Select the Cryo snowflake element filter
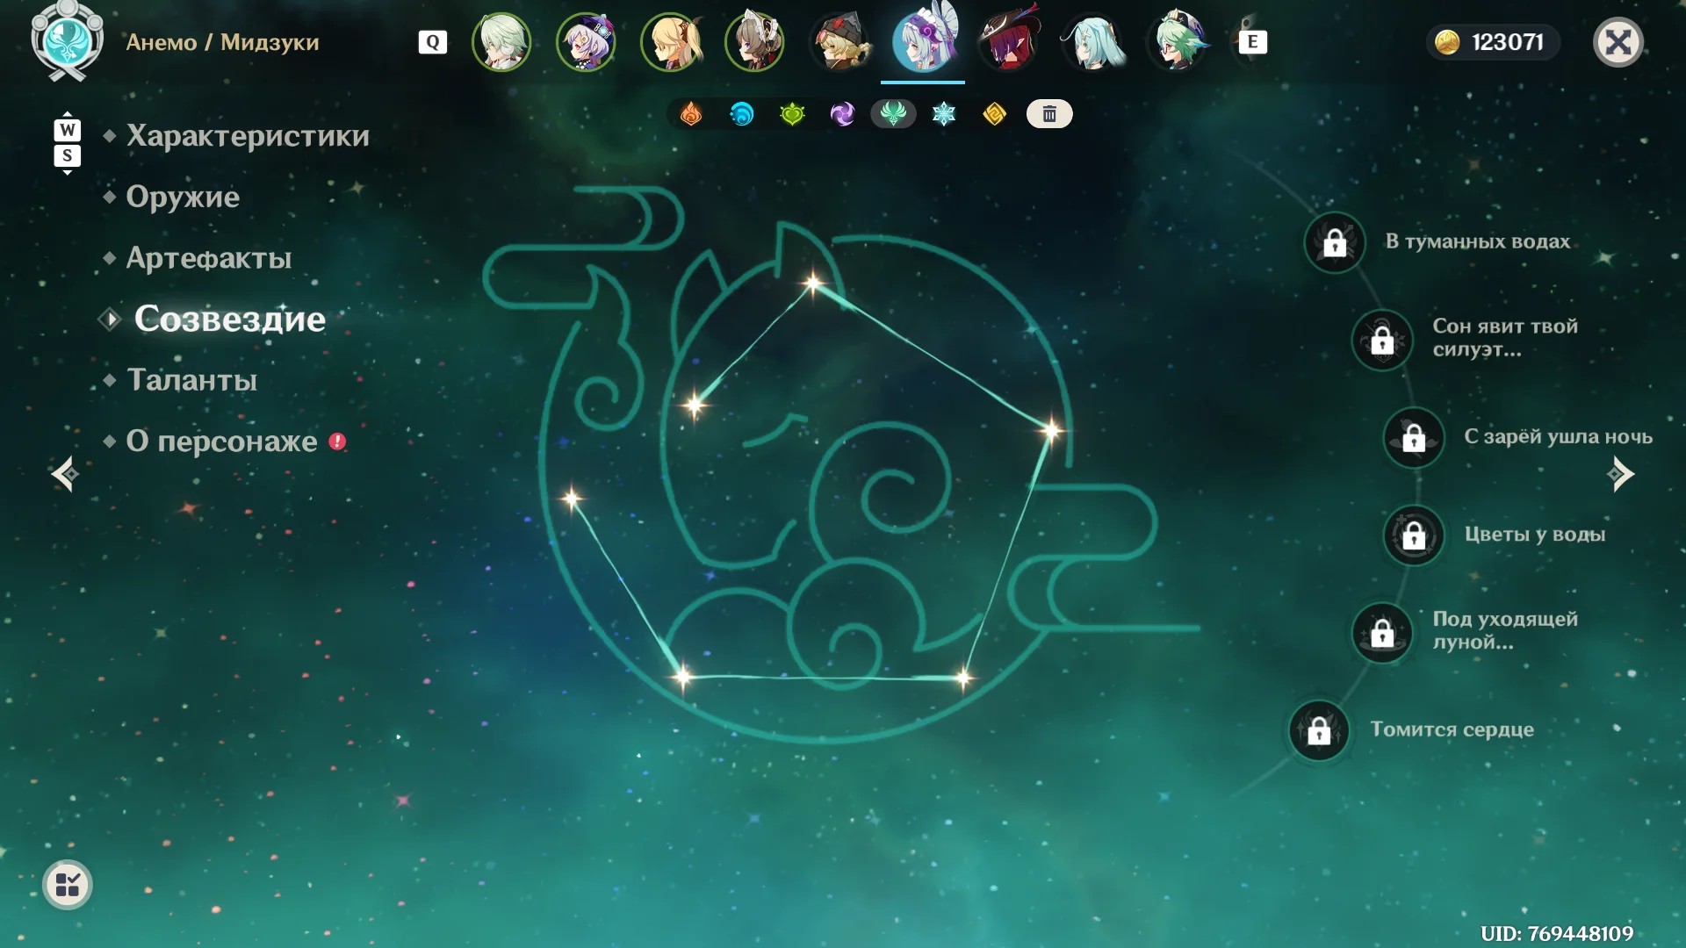 pos(944,114)
